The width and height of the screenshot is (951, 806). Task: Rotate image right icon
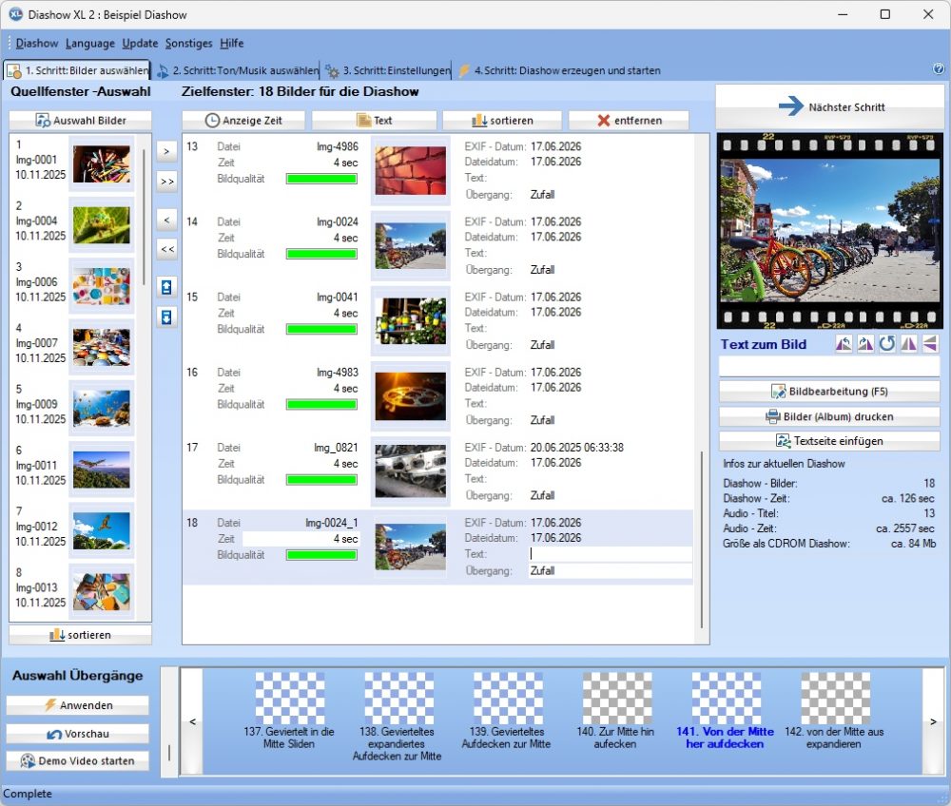click(x=865, y=344)
